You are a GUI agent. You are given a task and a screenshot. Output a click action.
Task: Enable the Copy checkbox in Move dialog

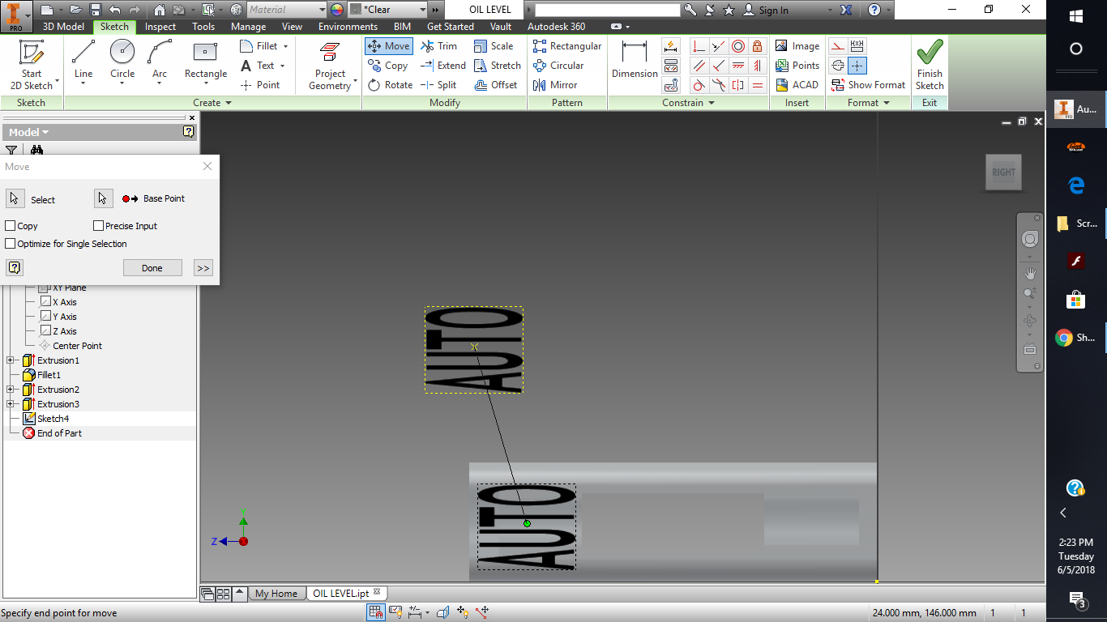tap(11, 226)
